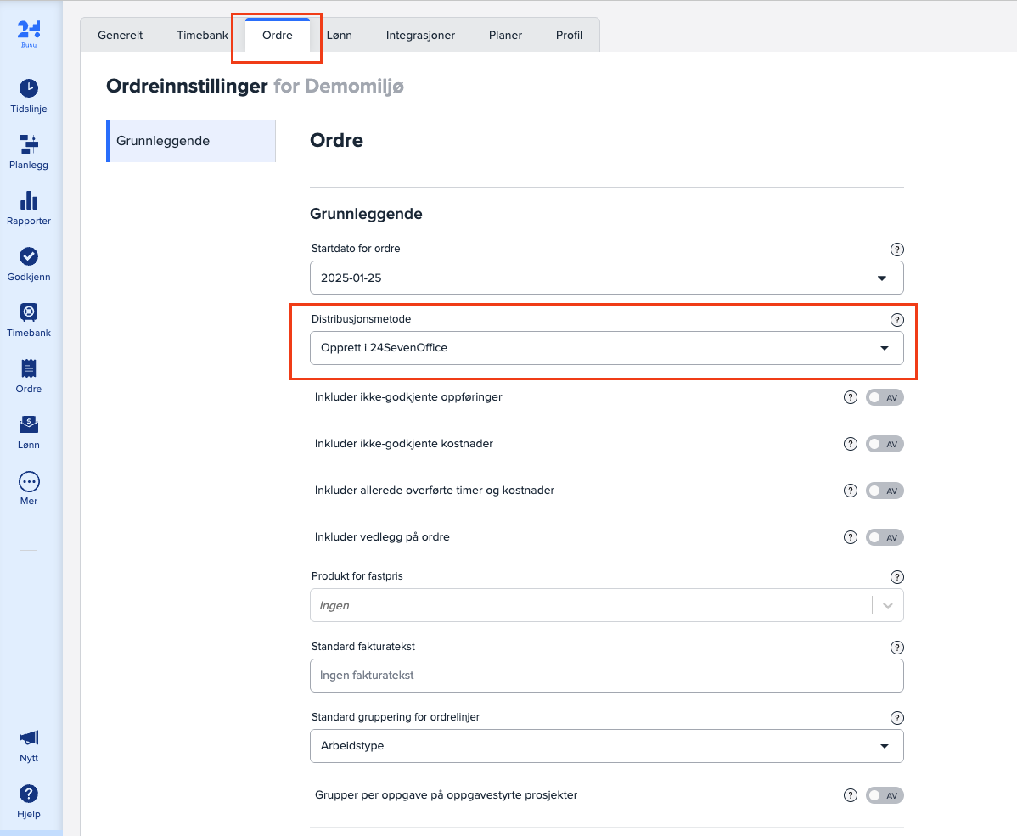Viewport: 1017px width, 836px height.
Task: Open the Distribusjonsmetode dropdown
Action: (x=606, y=348)
